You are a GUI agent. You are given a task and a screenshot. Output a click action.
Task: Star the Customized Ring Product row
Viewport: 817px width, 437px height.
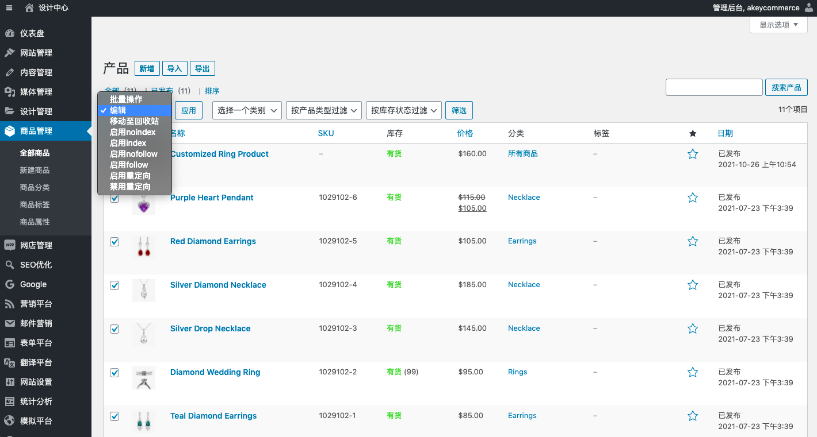click(693, 154)
